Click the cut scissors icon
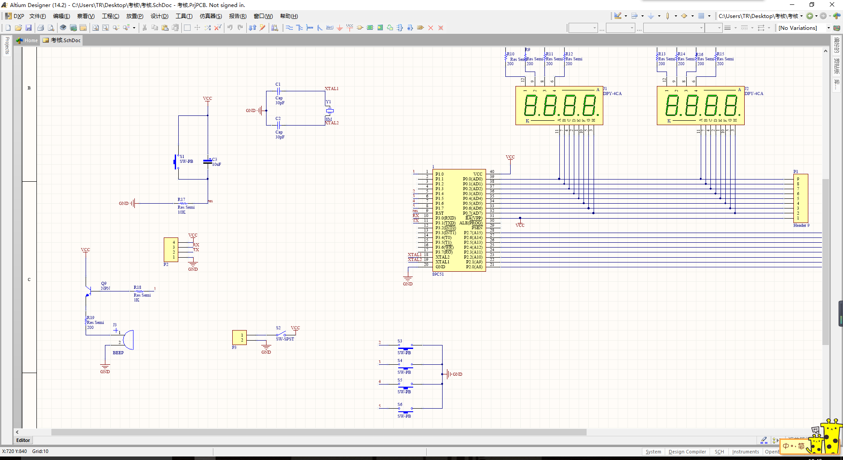 pyautogui.click(x=144, y=28)
